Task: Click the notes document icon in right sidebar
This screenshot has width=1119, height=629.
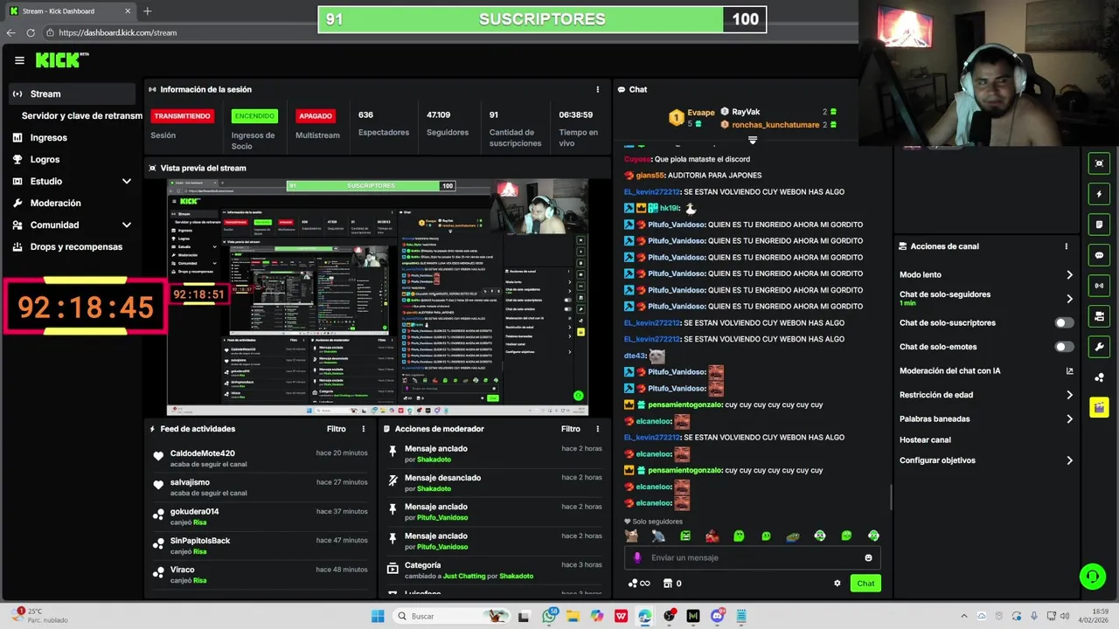Action: (x=1099, y=225)
